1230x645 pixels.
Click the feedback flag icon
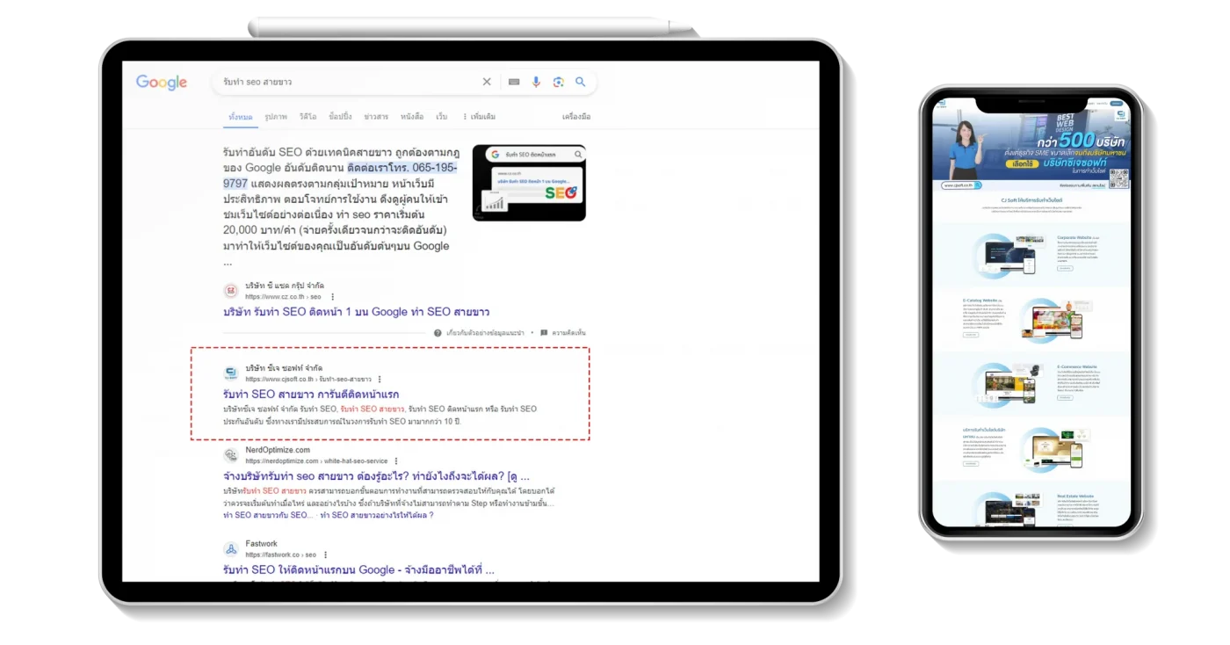(544, 333)
